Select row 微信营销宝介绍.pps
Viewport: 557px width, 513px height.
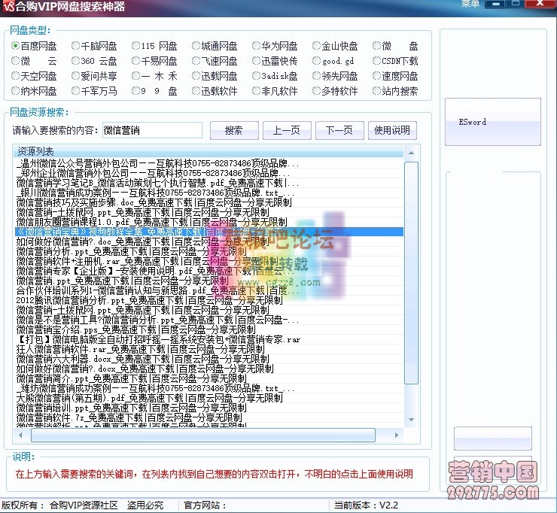(x=209, y=329)
